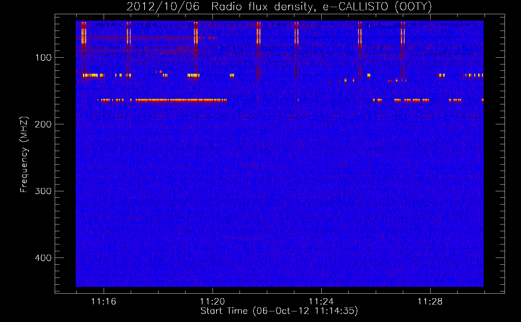This screenshot has width=521, height=322.
Task: Click the 100 frequency tick label
Action: (43, 58)
